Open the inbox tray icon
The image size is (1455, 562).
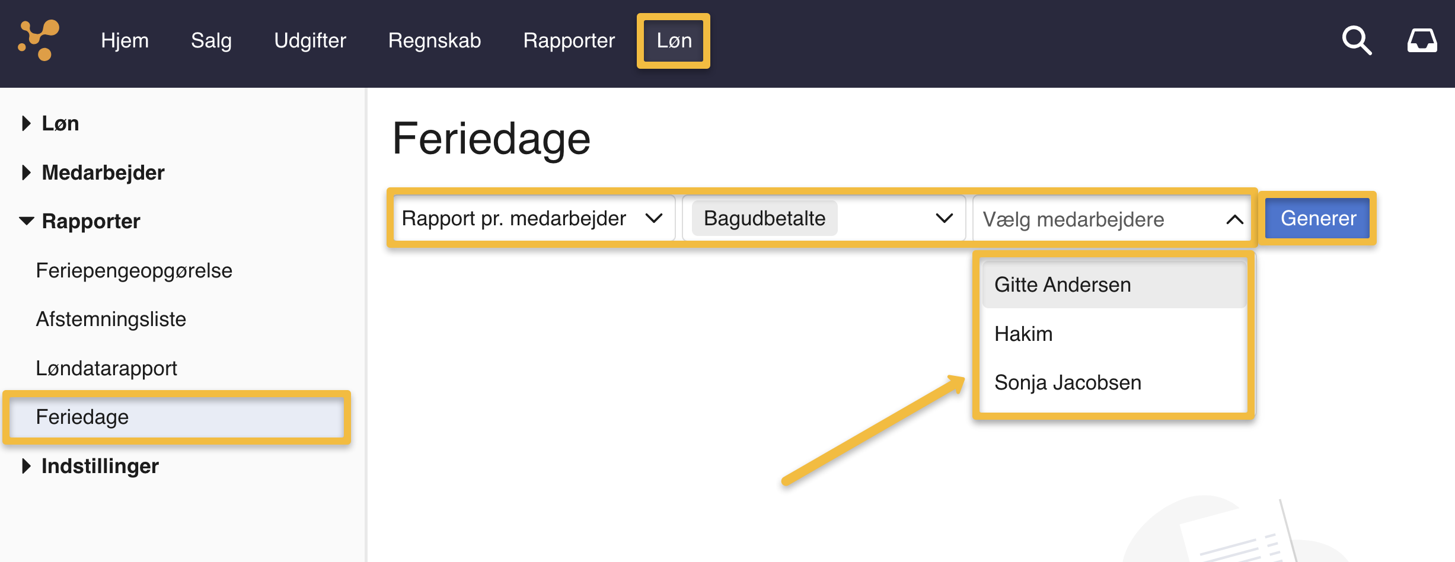tap(1422, 41)
